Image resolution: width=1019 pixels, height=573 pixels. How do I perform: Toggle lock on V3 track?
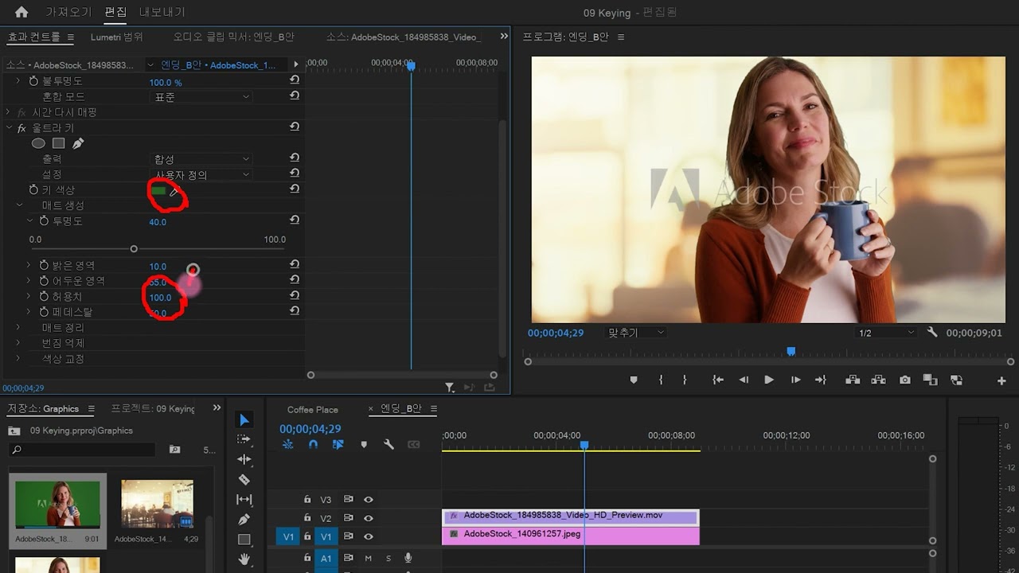(x=307, y=500)
